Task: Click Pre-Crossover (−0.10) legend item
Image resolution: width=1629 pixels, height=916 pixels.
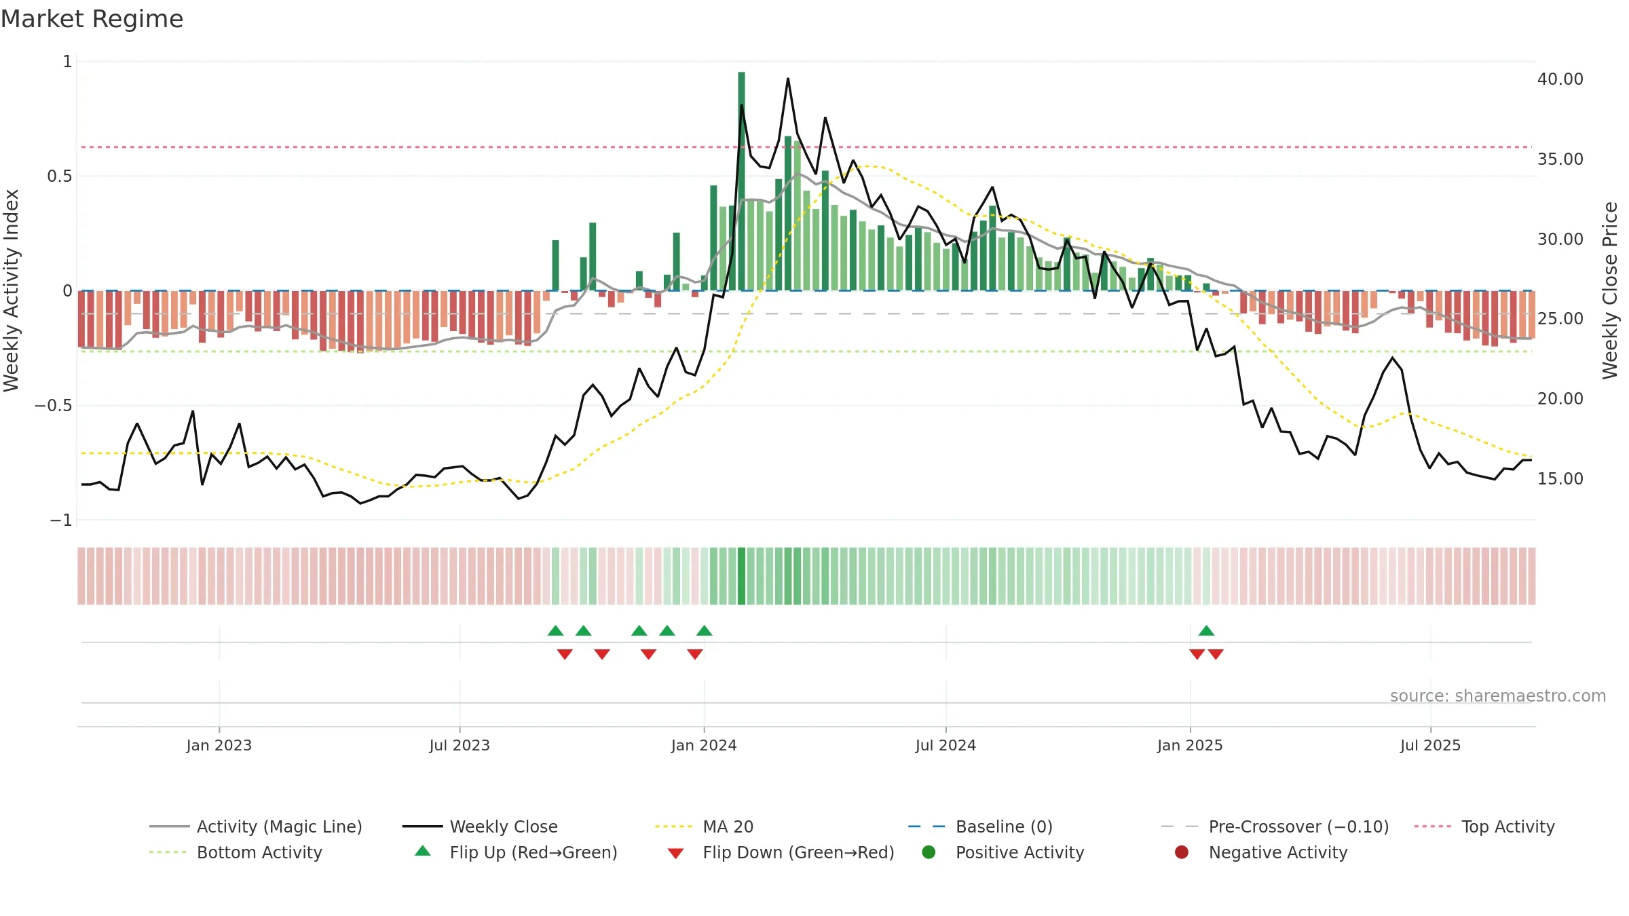Action: [1275, 826]
